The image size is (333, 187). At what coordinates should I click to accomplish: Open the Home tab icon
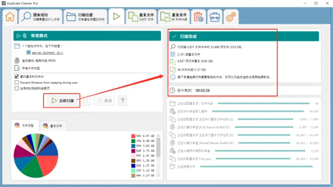(x=10, y=17)
